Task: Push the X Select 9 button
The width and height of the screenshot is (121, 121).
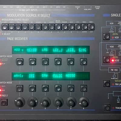Action: click(58, 27)
